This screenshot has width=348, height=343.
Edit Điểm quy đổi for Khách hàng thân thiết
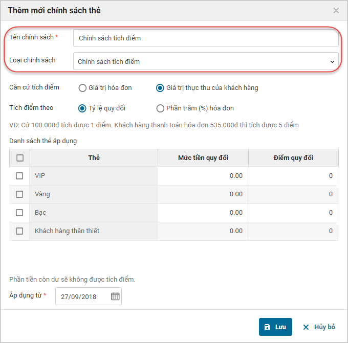pos(293,231)
